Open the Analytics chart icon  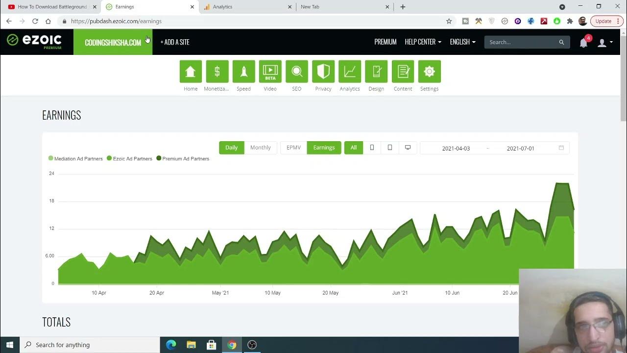(x=349, y=72)
